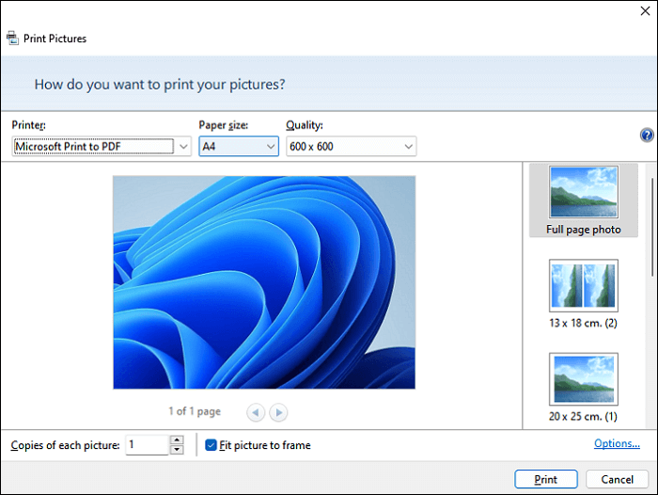Click the '1 of 1 page' text

click(195, 411)
